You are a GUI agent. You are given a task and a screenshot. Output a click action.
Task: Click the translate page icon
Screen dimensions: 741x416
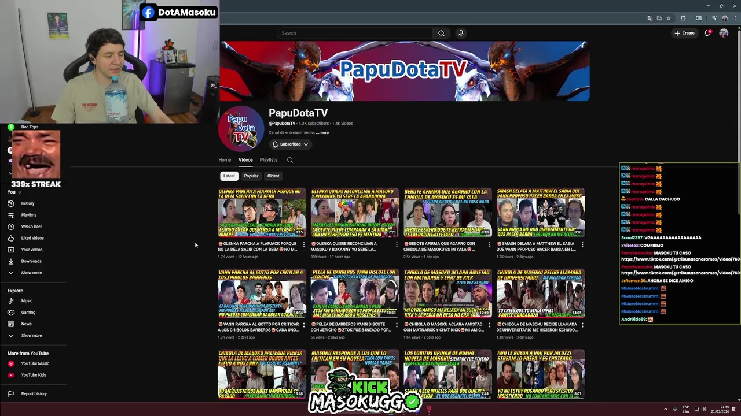(x=650, y=18)
